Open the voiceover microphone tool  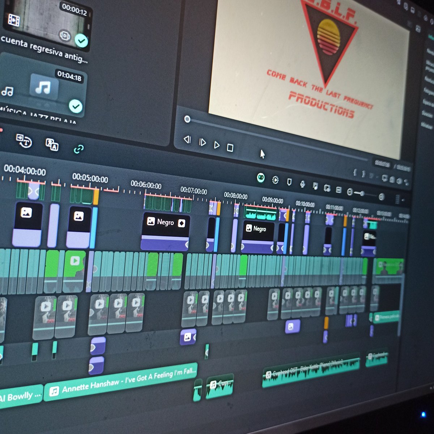(302, 184)
